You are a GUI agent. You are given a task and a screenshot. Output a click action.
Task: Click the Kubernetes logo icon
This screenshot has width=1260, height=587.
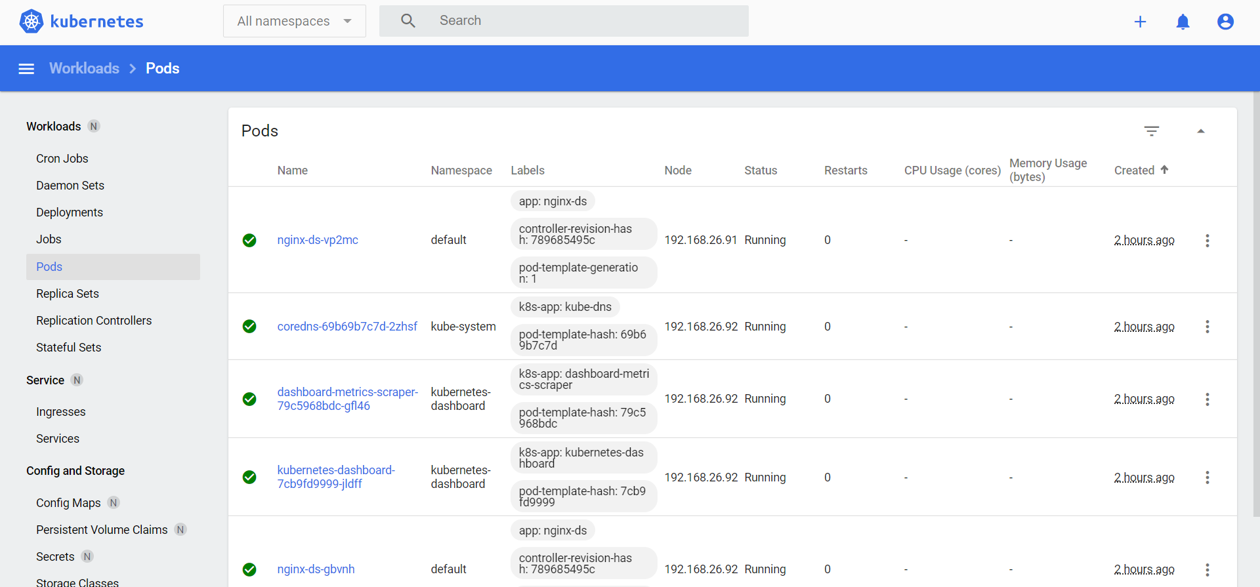(x=31, y=22)
